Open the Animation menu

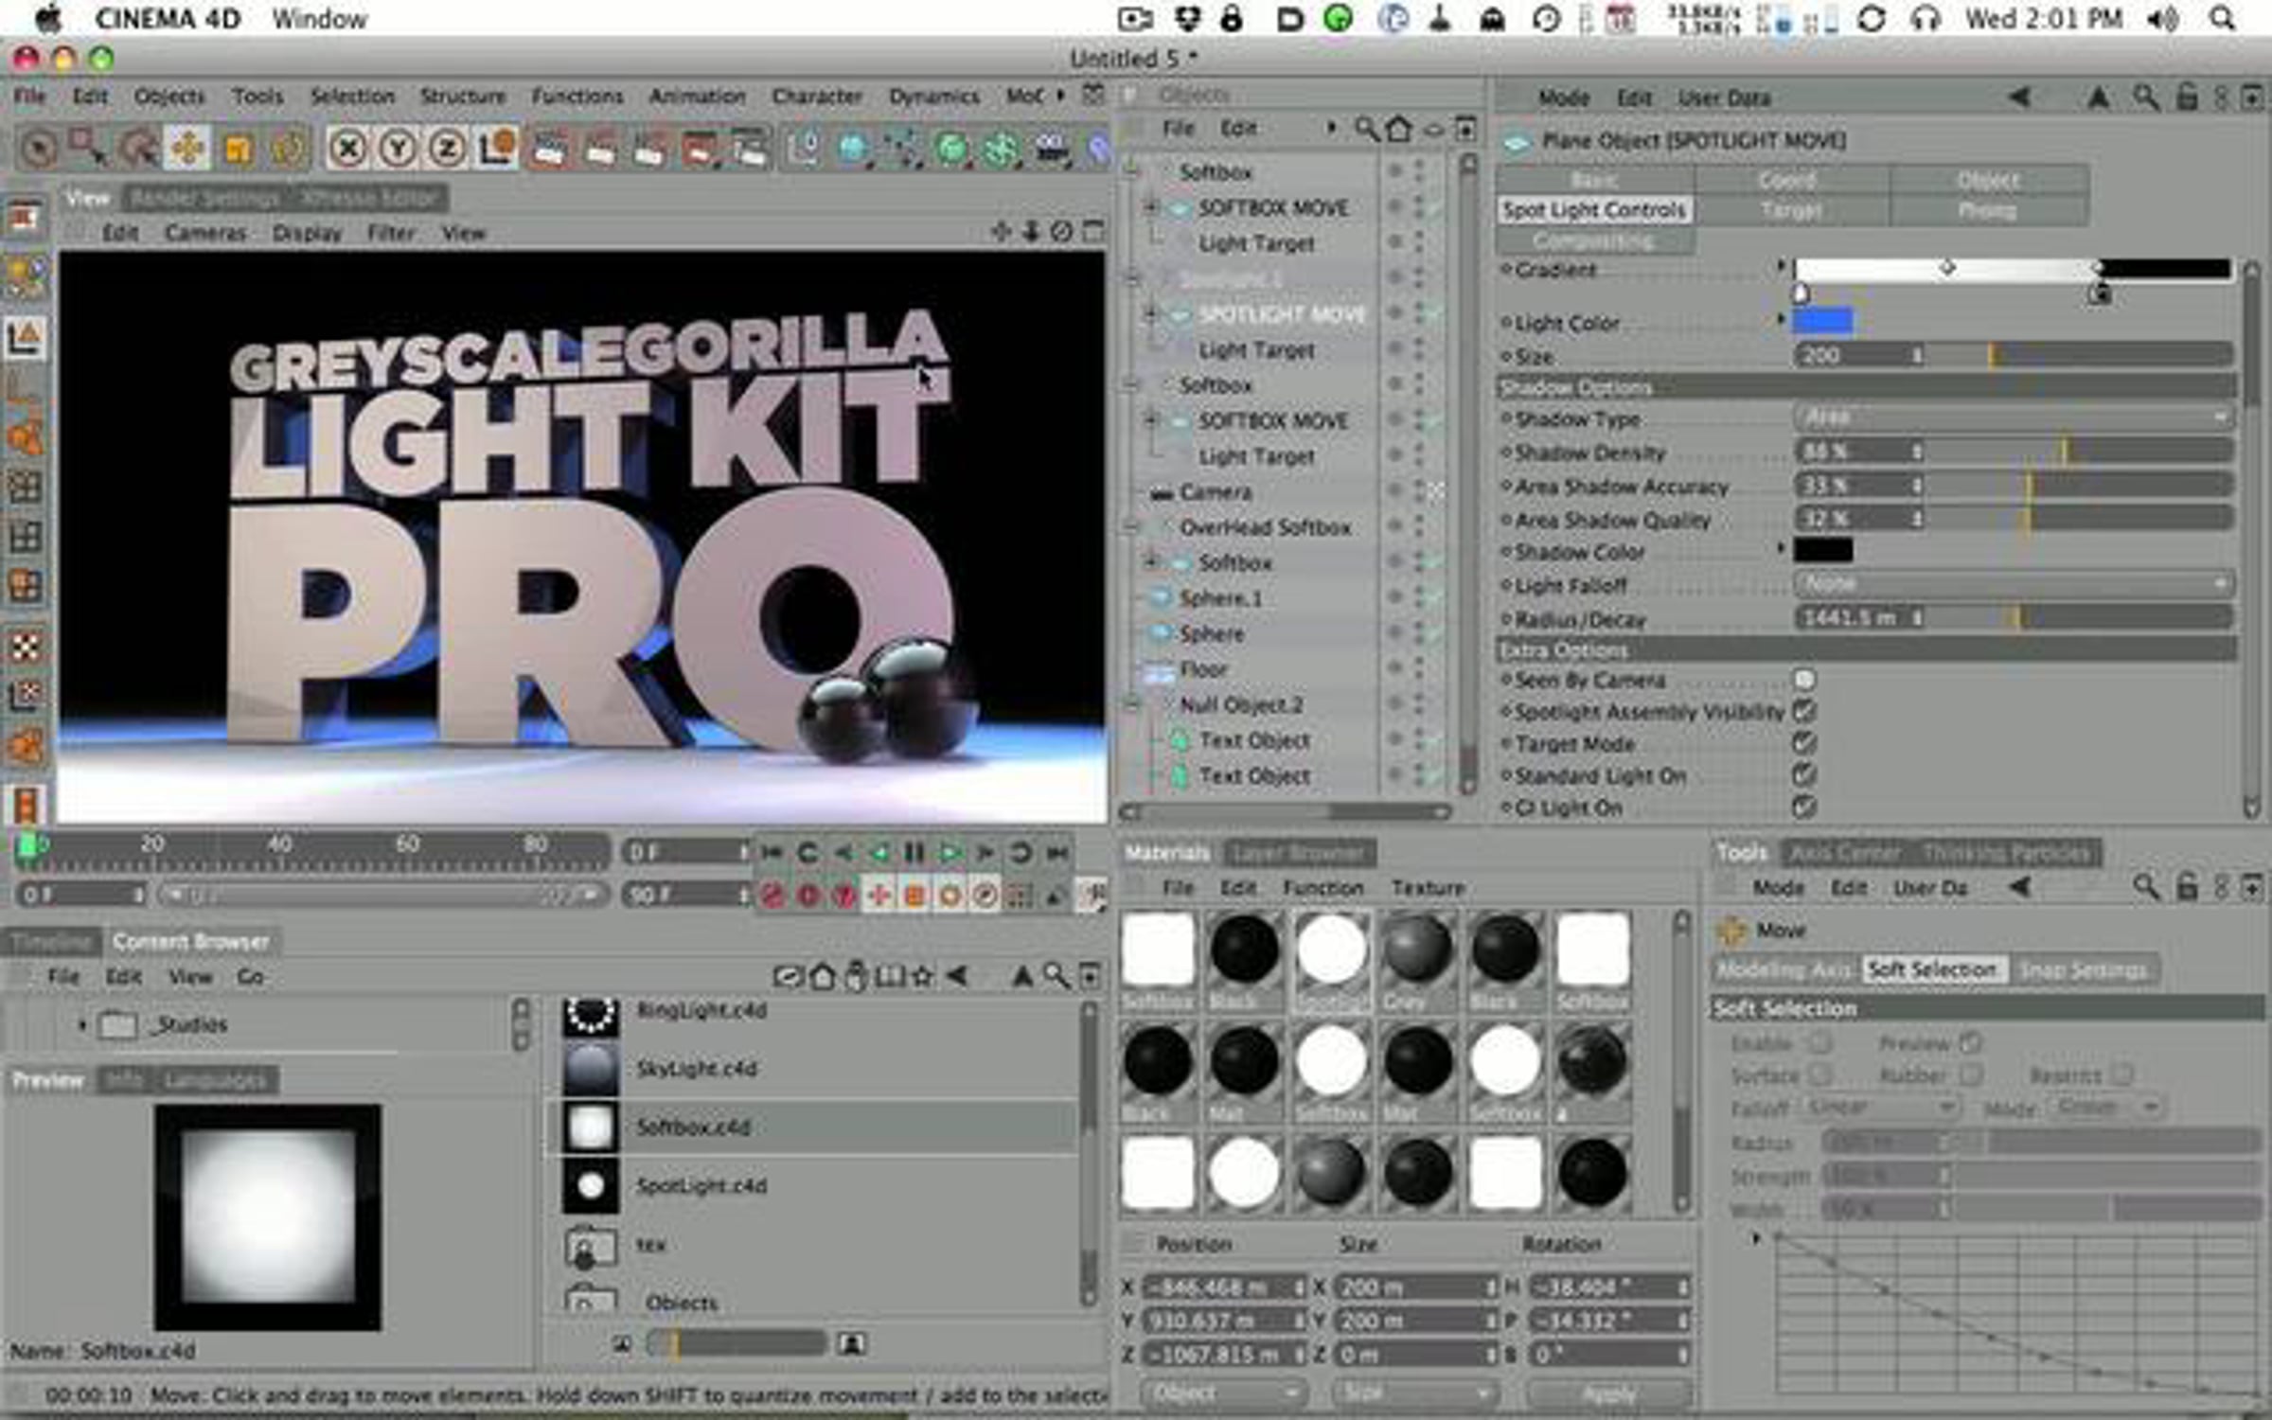[x=698, y=97]
